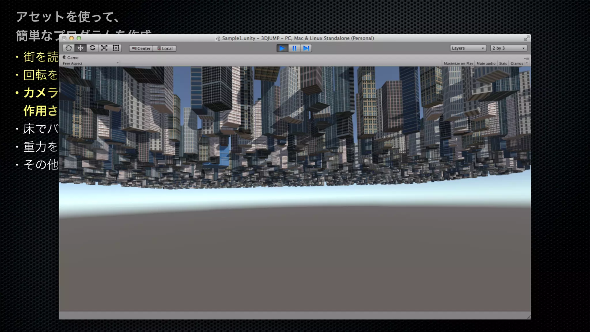This screenshot has height=332, width=590.
Task: Open the Layers dropdown
Action: 468,48
